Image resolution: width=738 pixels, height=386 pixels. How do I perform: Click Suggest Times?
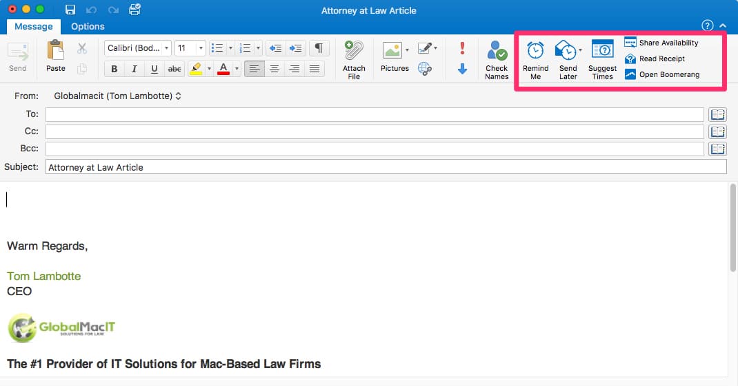tap(602, 60)
